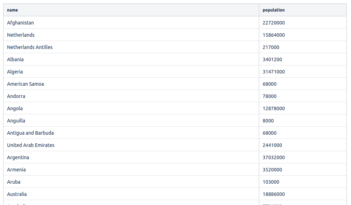The image size is (351, 205).
Task: Select Armenia's population value 3520000
Action: pos(272,170)
